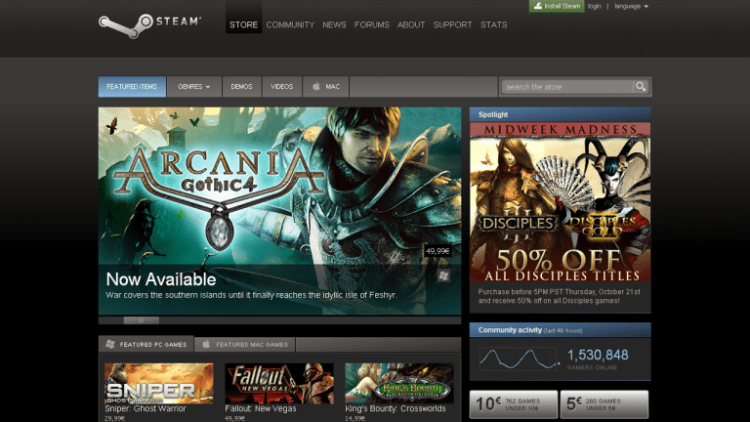Open the News page

pyautogui.click(x=334, y=24)
